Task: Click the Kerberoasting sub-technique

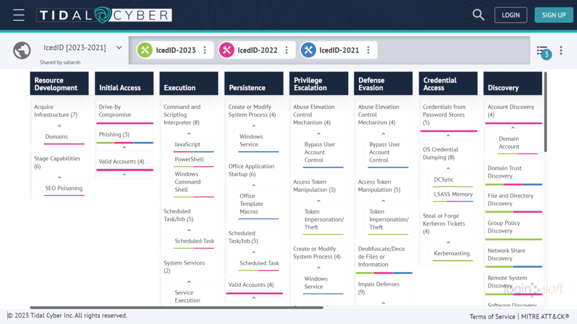Action: [451, 254]
